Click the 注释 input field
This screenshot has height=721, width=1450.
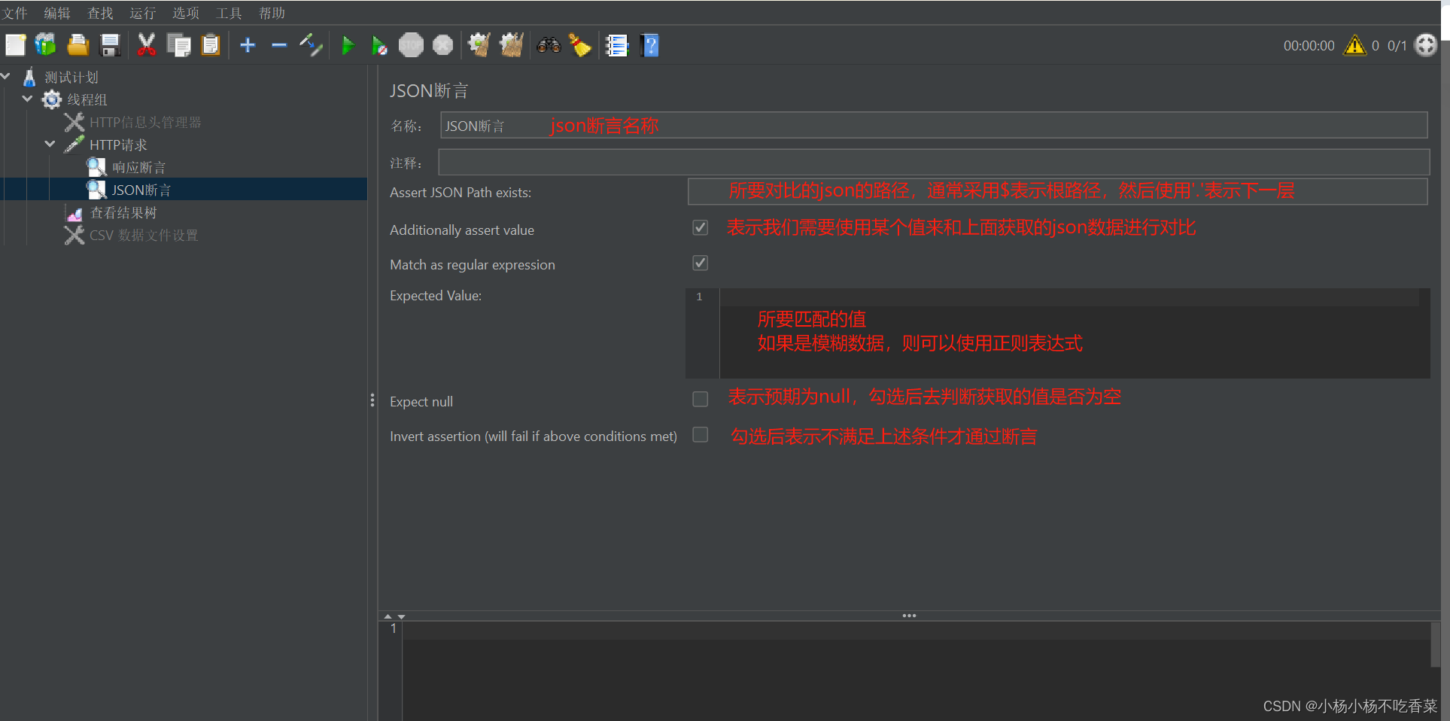point(934,162)
